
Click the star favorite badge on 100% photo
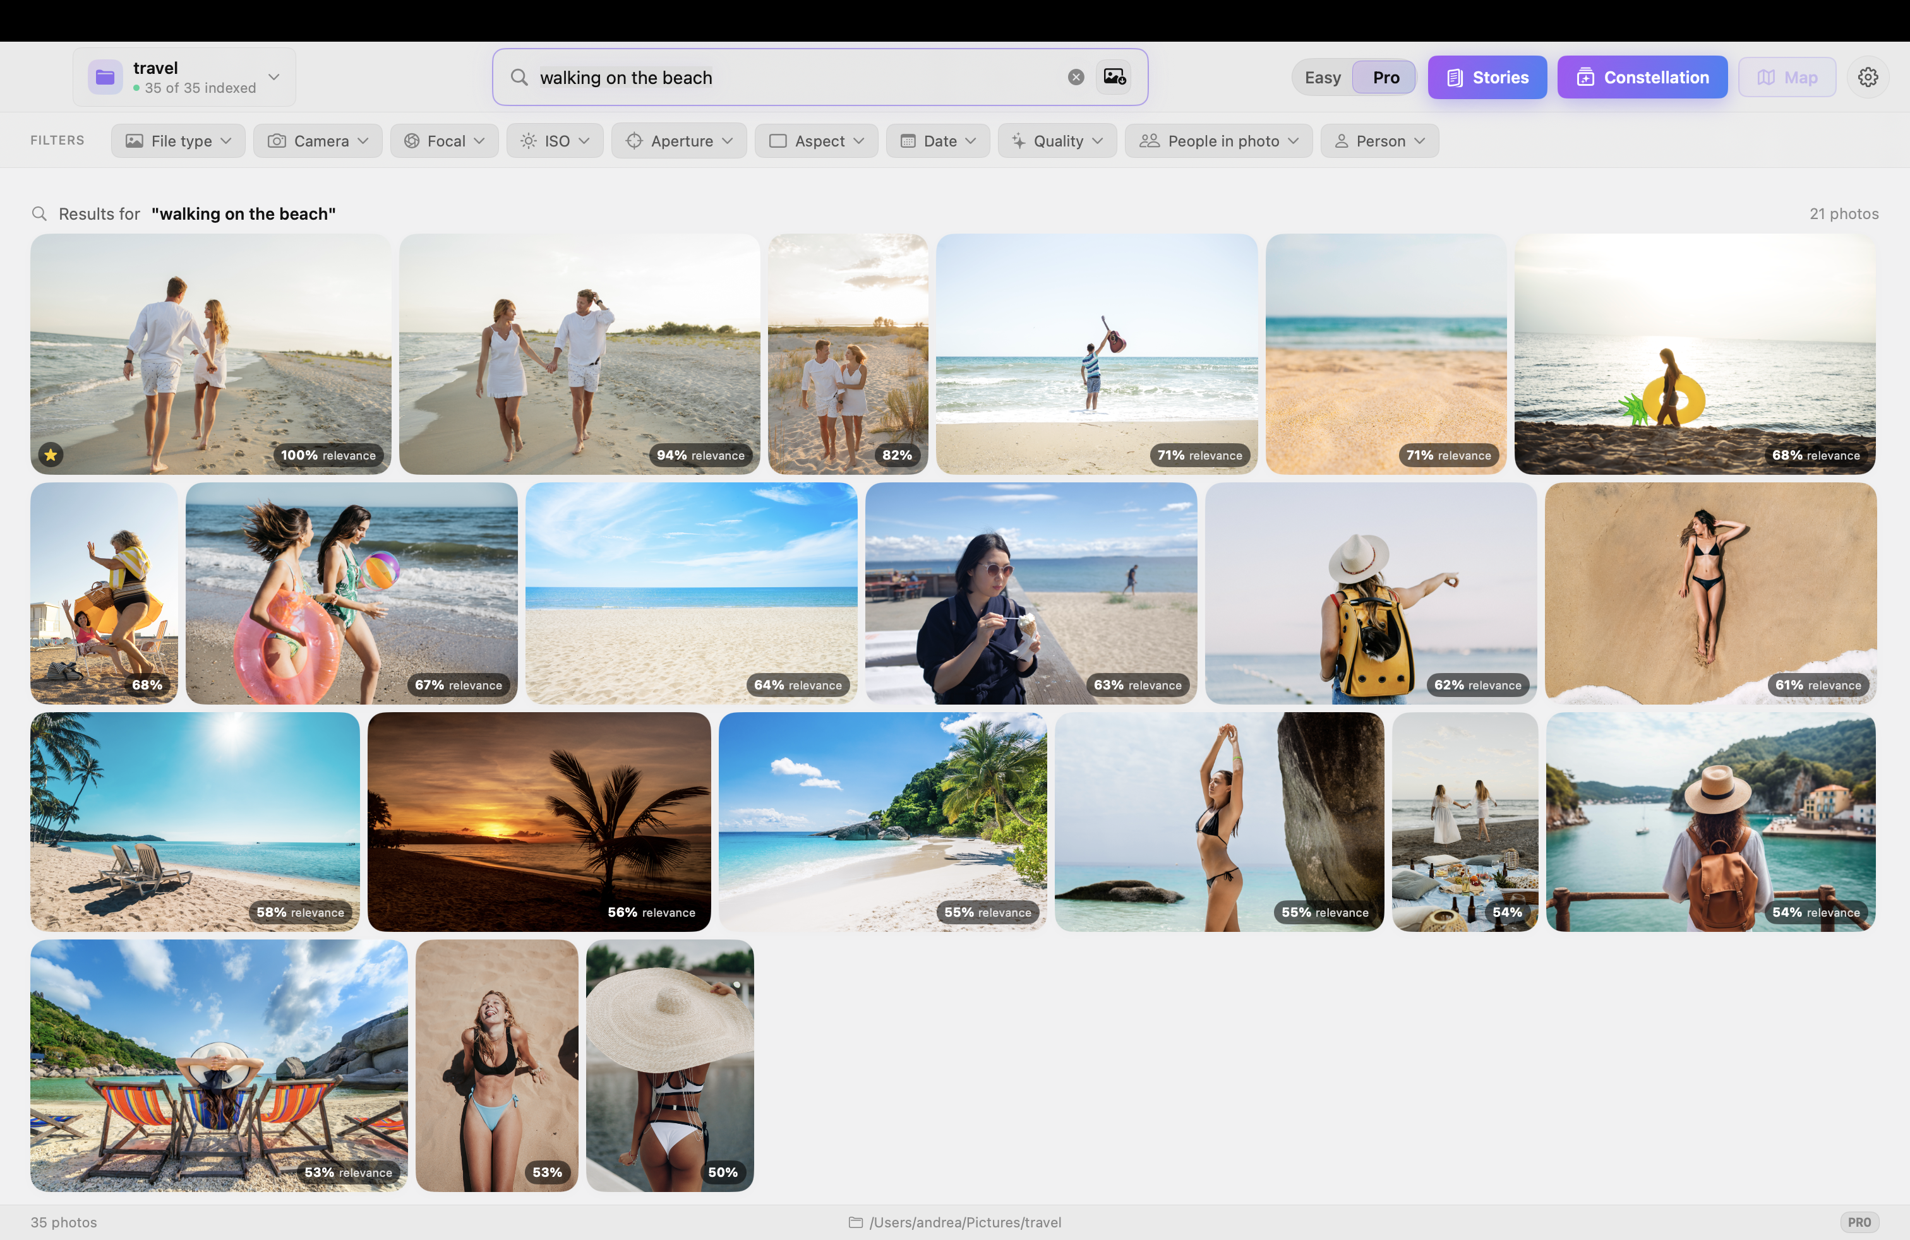51,455
